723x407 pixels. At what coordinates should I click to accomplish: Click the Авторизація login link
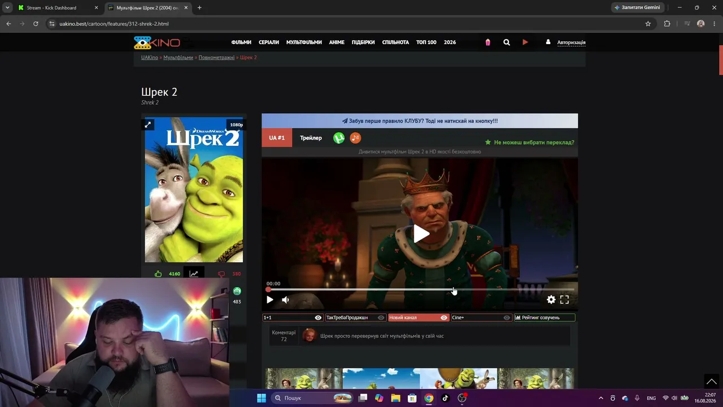571,42
